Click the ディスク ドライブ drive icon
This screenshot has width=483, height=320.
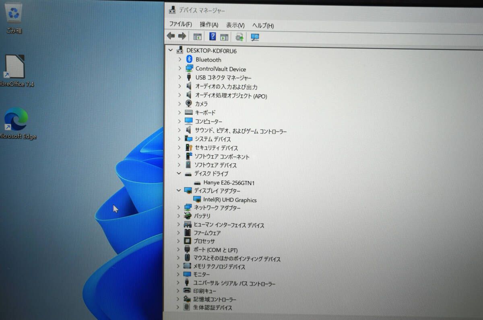188,174
